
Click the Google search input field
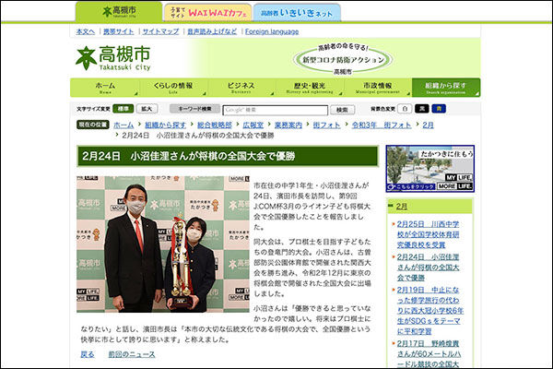click(275, 110)
